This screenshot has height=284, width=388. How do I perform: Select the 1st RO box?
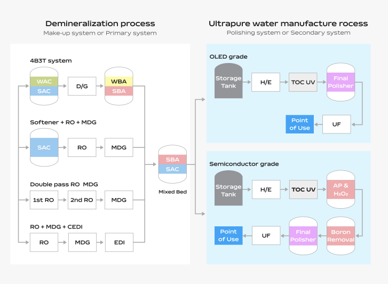44,200
